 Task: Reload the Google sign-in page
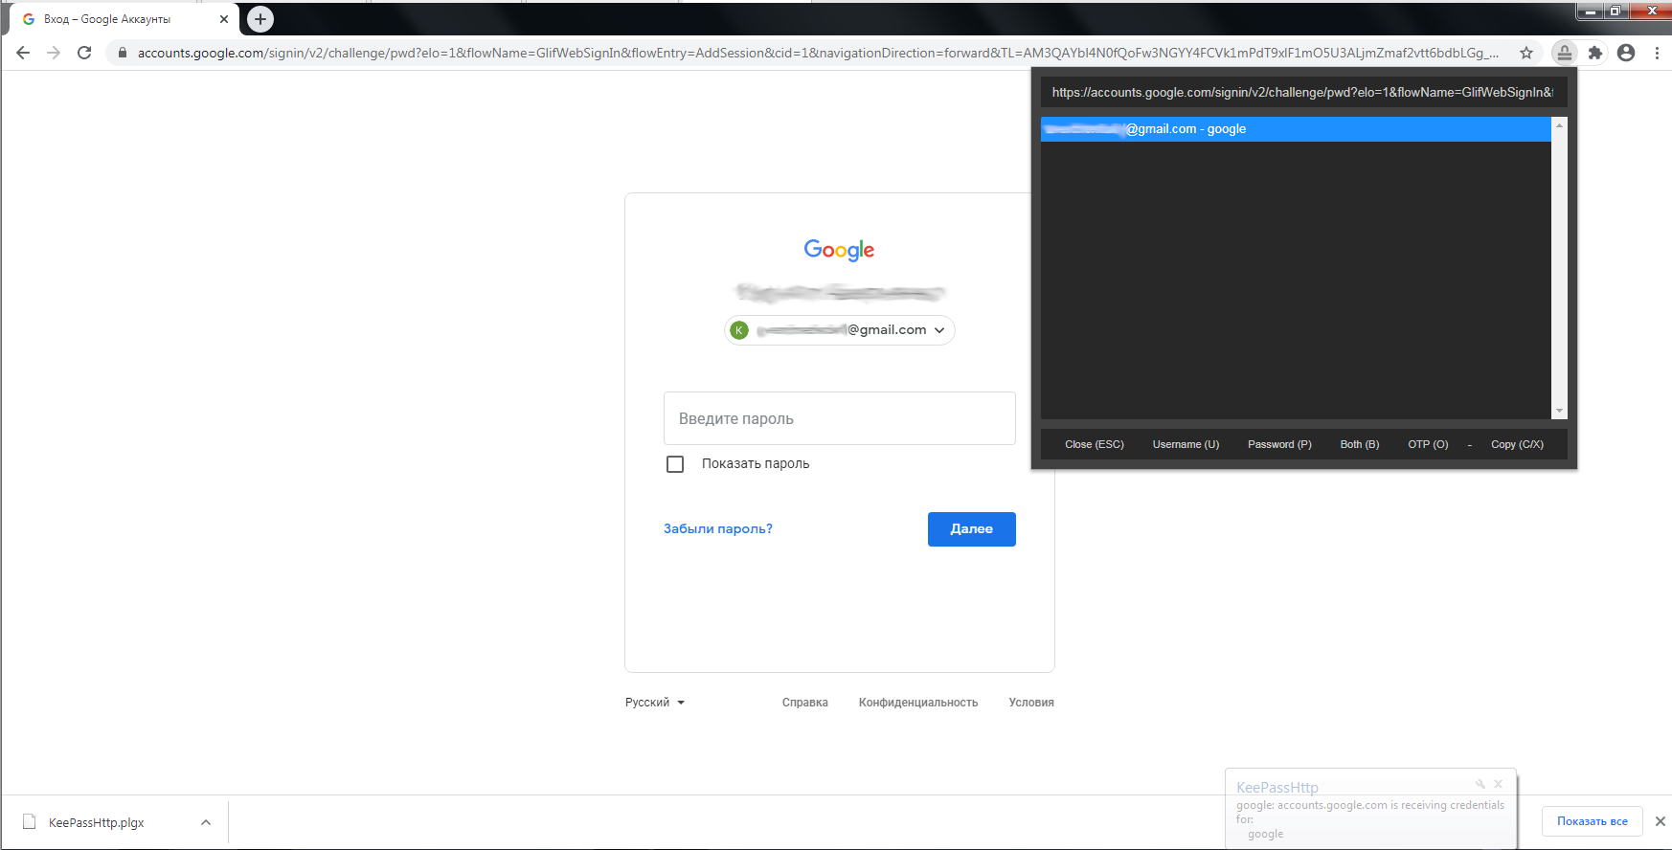tap(84, 53)
